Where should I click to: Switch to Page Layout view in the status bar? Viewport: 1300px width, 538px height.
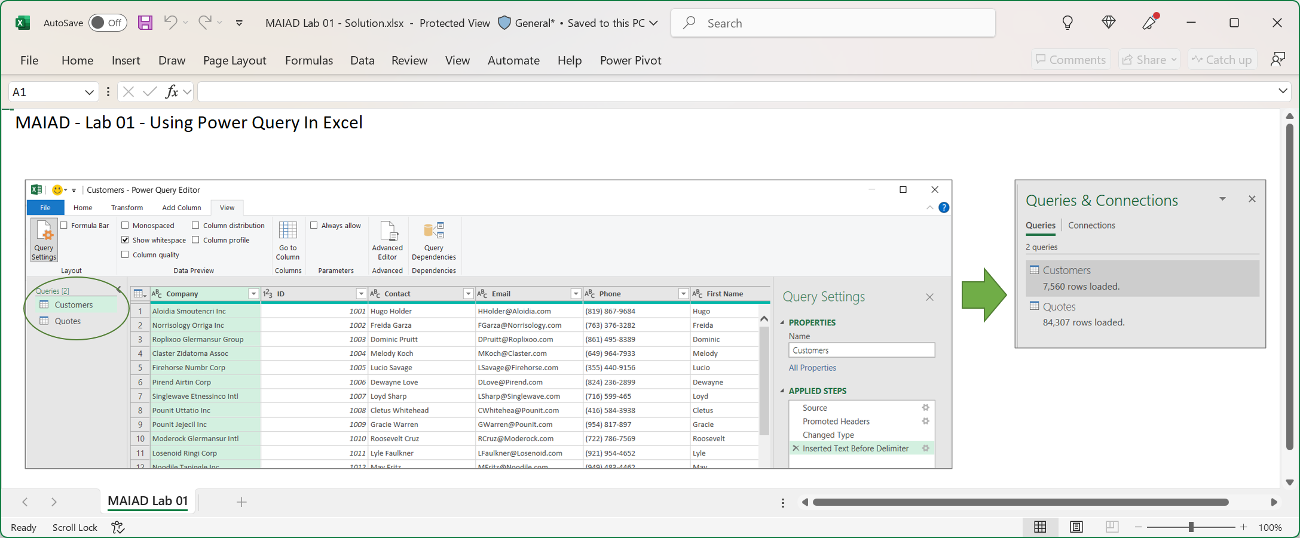coord(1076,527)
